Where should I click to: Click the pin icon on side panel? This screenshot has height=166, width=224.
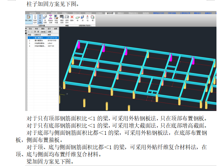tap(26, 31)
